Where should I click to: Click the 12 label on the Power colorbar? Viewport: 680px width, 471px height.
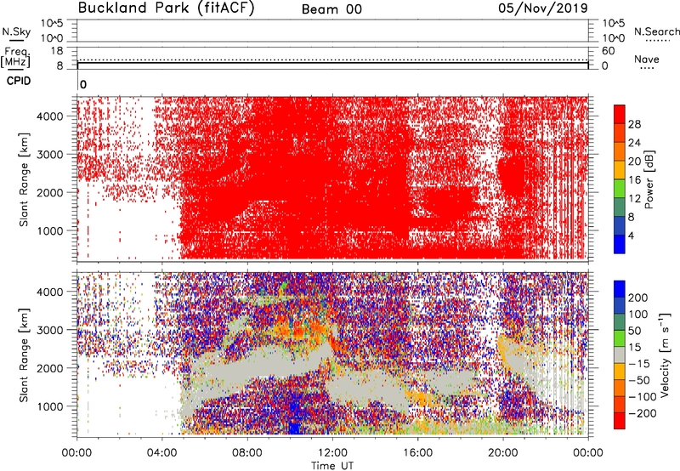point(634,199)
